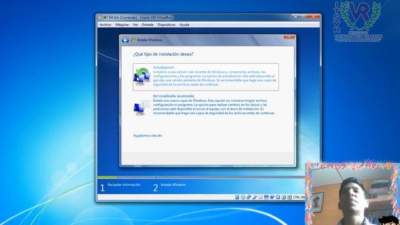Open the Dispositivos menu
The width and height of the screenshot is (400, 225).
[166, 25]
